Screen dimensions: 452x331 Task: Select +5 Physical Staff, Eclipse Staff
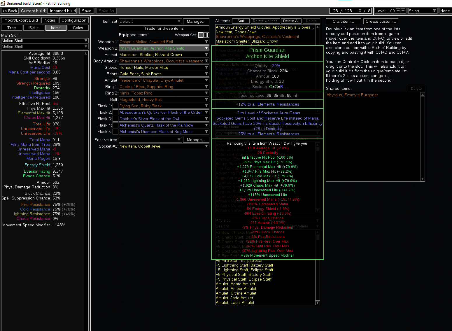point(265,279)
